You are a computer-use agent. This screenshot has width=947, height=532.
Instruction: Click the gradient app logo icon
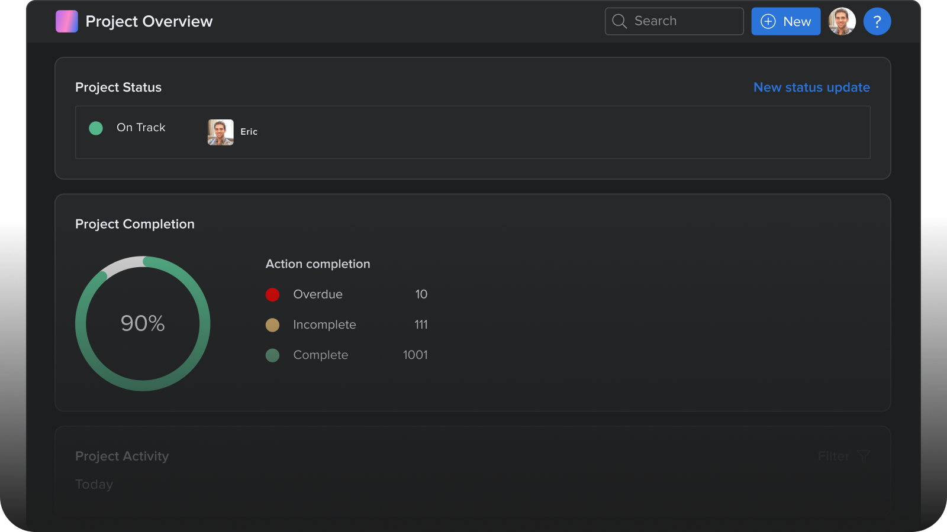coord(66,21)
